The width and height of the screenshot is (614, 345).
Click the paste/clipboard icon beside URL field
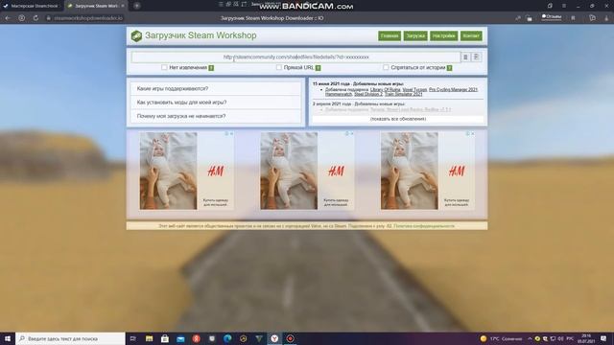pyautogui.click(x=476, y=57)
